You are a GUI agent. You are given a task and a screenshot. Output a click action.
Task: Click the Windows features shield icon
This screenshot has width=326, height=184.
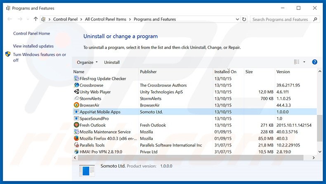8,54
